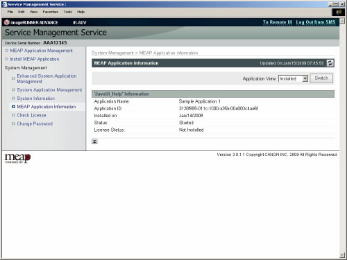Select MEAP Application Information in sidebar
Image resolution: width=347 pixels, height=260 pixels.
coord(46,107)
